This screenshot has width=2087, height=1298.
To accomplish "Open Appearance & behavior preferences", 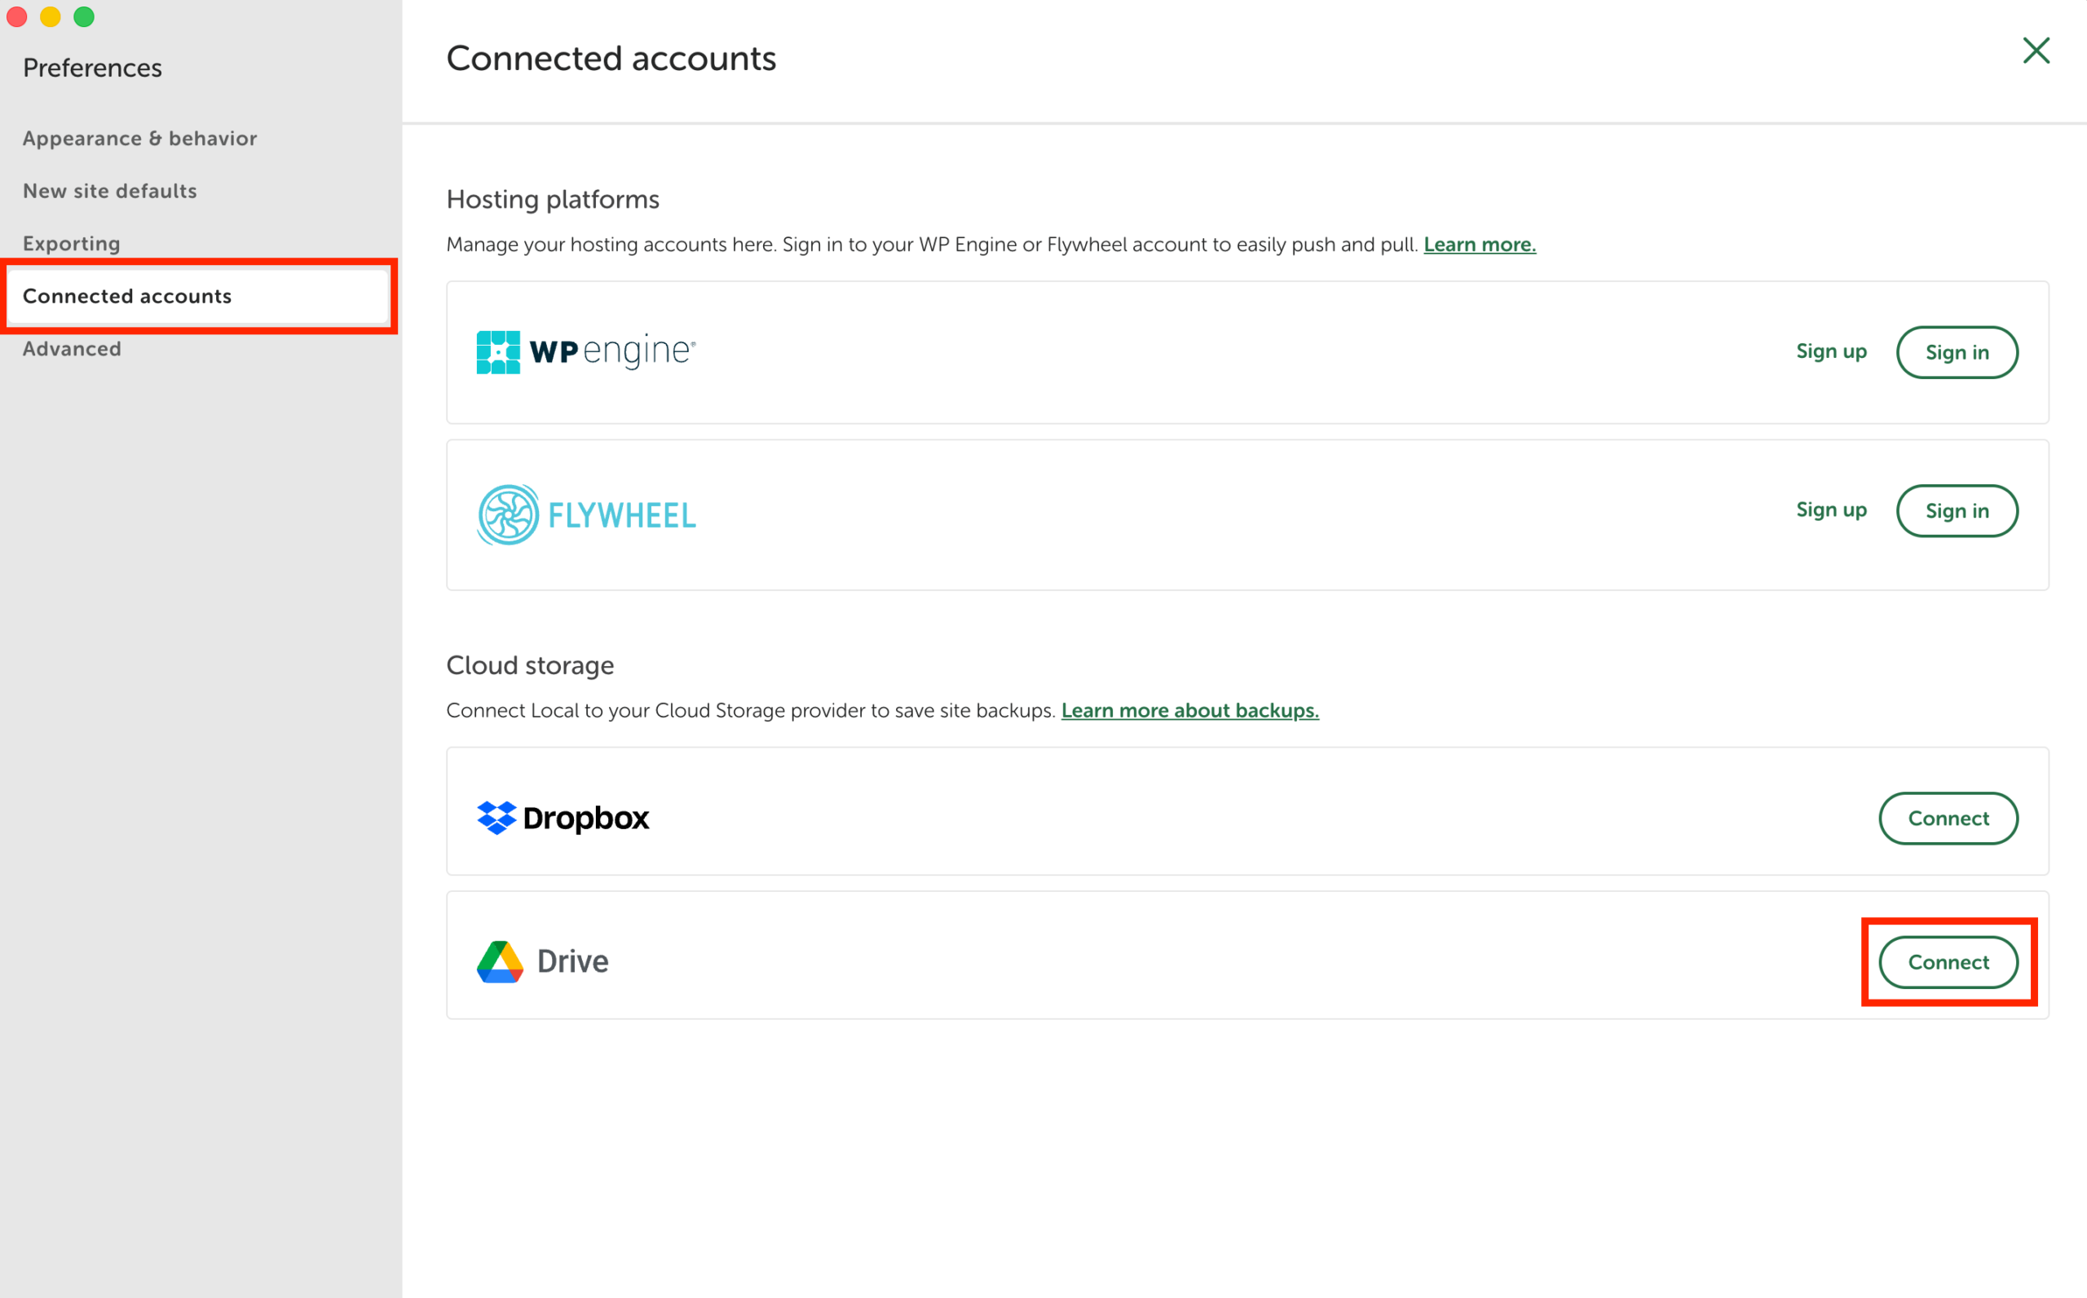I will click(140, 139).
